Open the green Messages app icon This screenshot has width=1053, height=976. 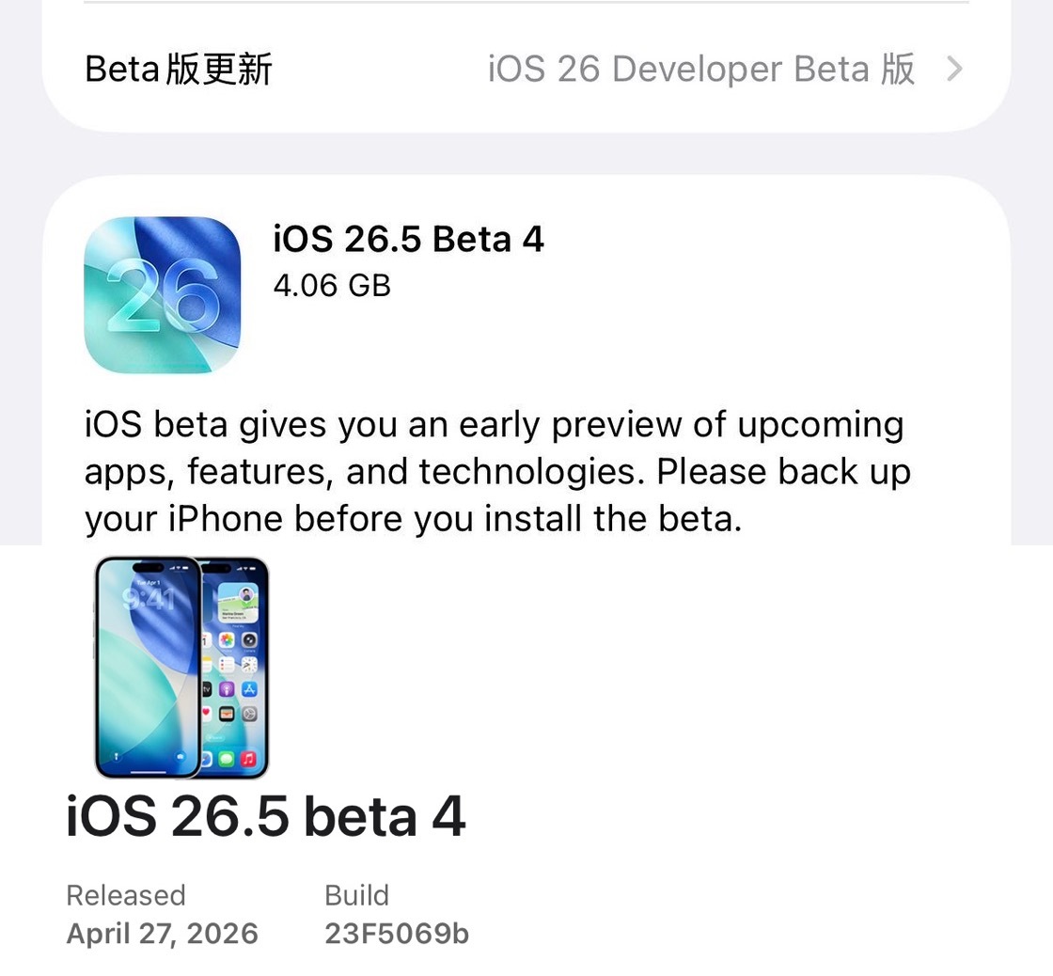coord(227,760)
